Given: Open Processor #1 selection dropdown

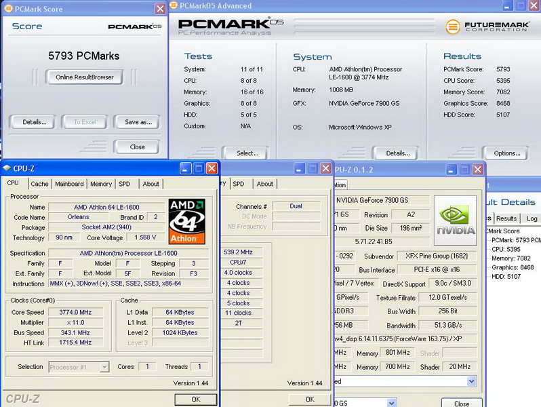Looking at the screenshot, I should click(x=79, y=367).
